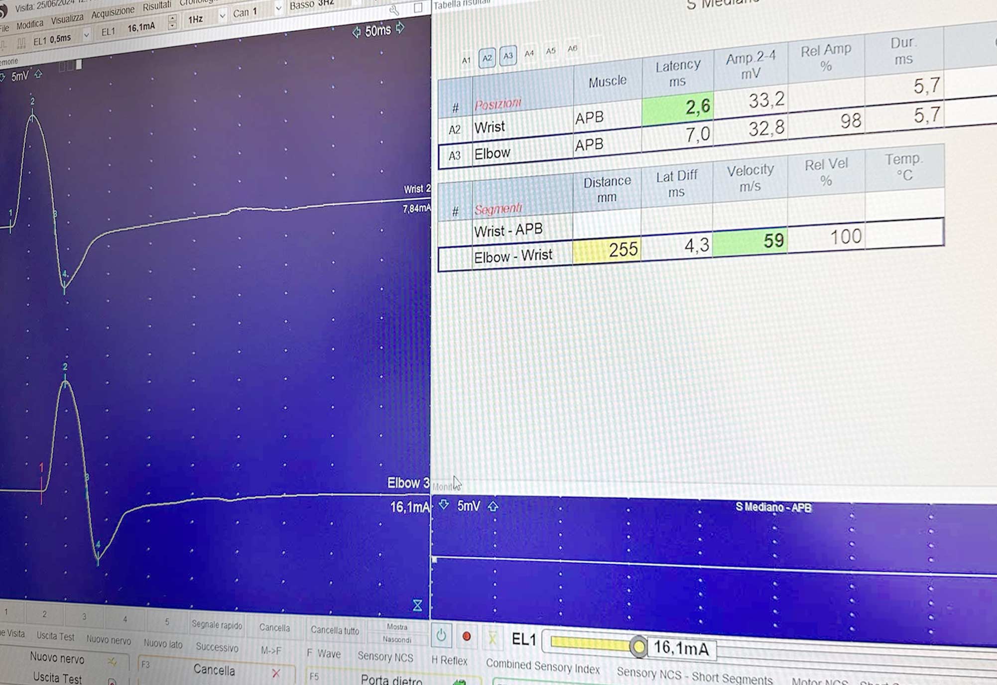Click the Segnale rapido button
Image resolution: width=997 pixels, height=685 pixels.
click(x=217, y=625)
